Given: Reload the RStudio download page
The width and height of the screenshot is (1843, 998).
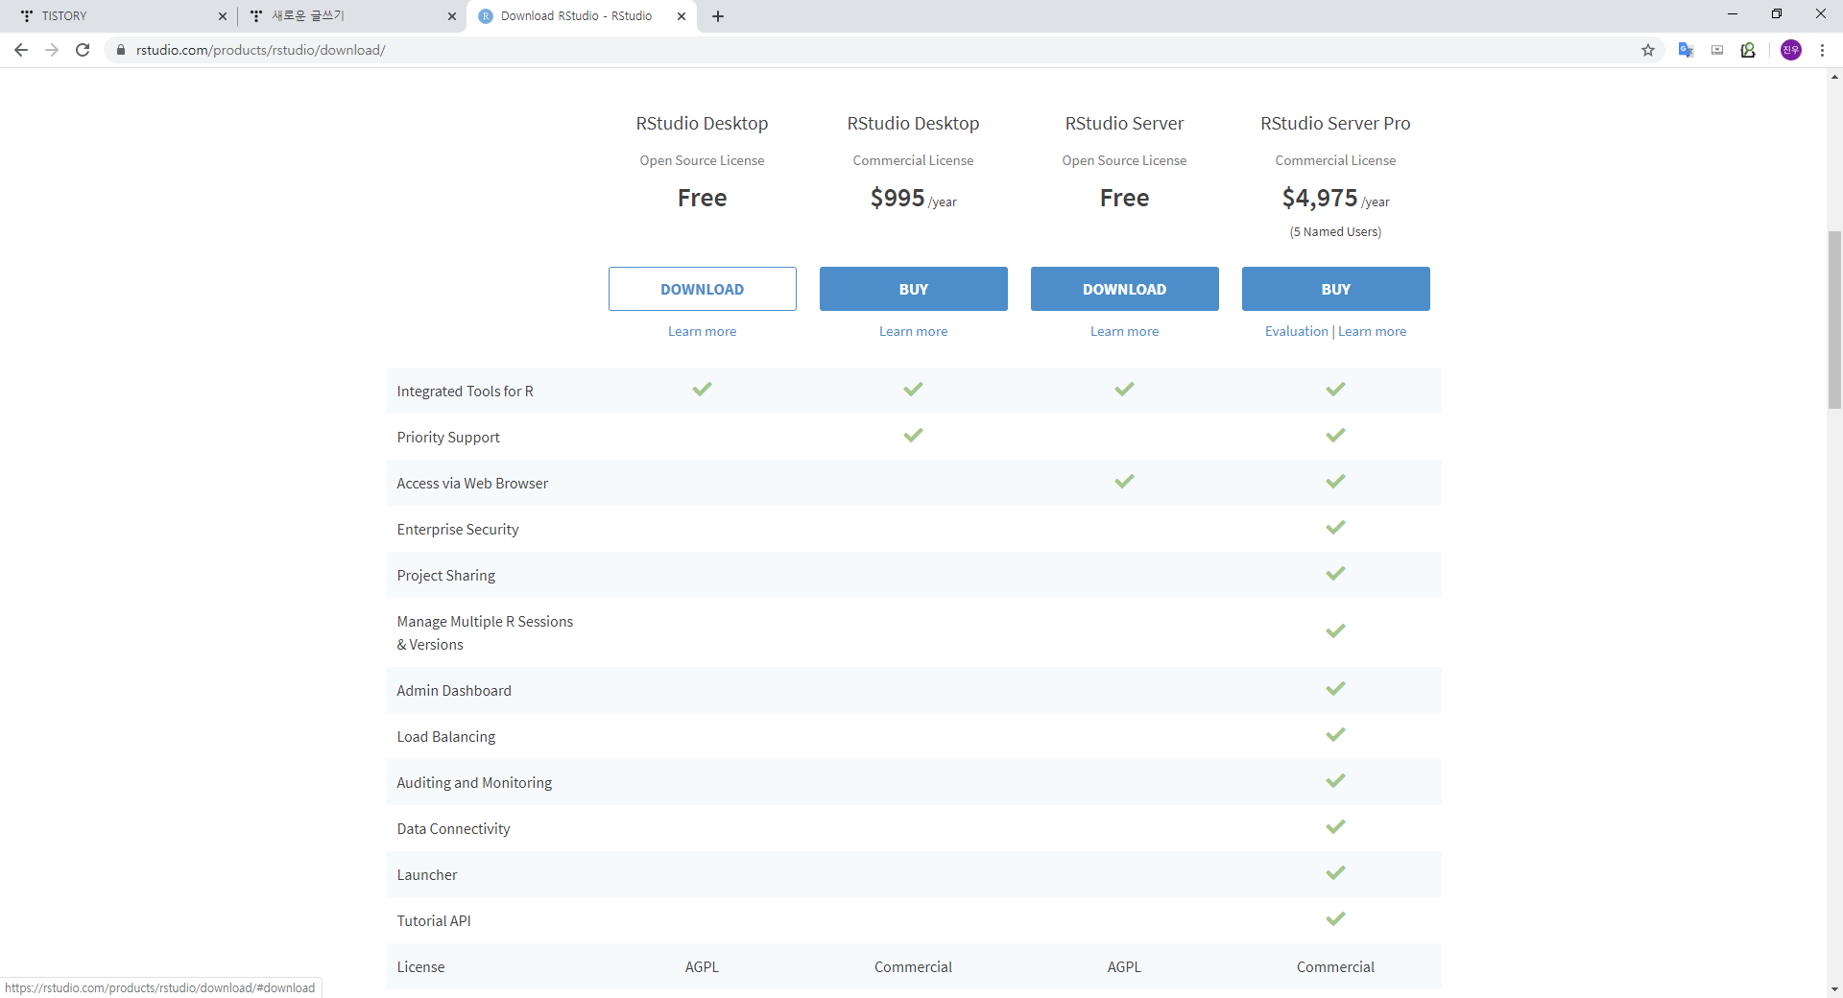Looking at the screenshot, I should pos(83,50).
